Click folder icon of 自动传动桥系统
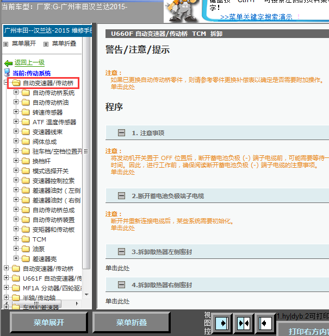The width and height of the screenshot is (329, 336). pos(26,93)
